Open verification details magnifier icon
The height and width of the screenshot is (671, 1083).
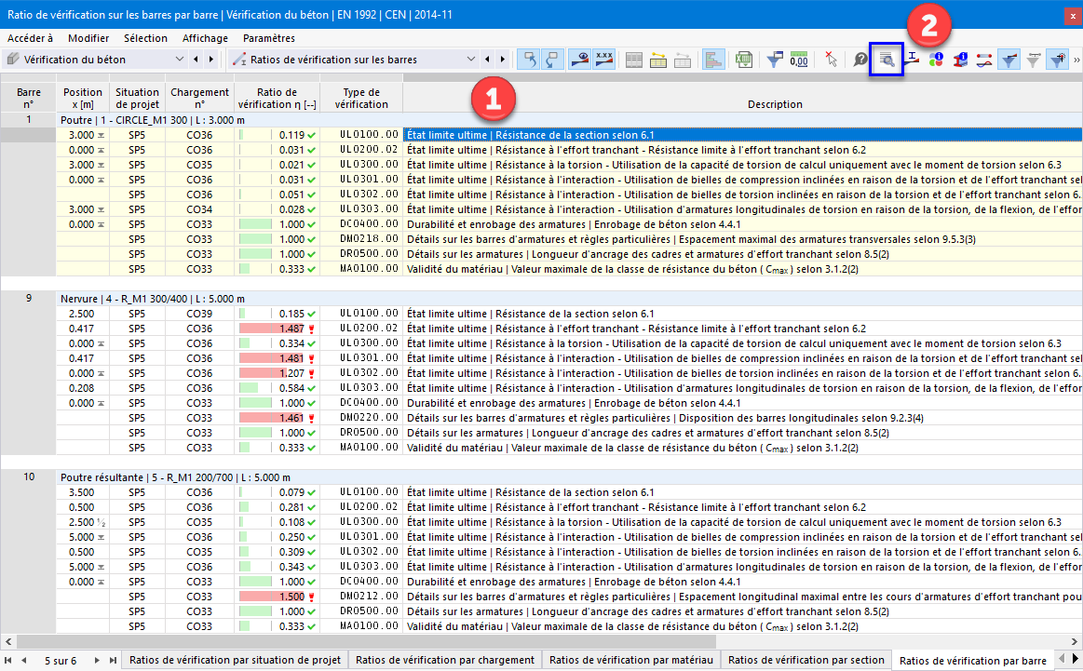(887, 60)
